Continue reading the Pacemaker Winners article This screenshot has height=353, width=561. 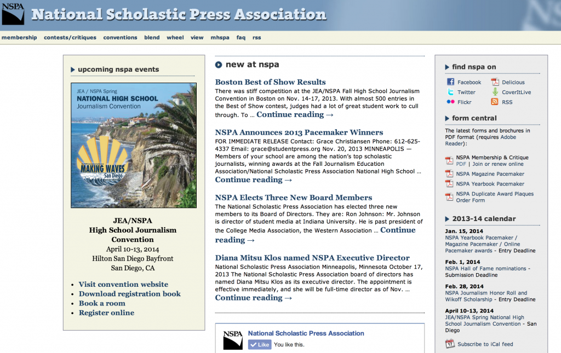(x=253, y=180)
